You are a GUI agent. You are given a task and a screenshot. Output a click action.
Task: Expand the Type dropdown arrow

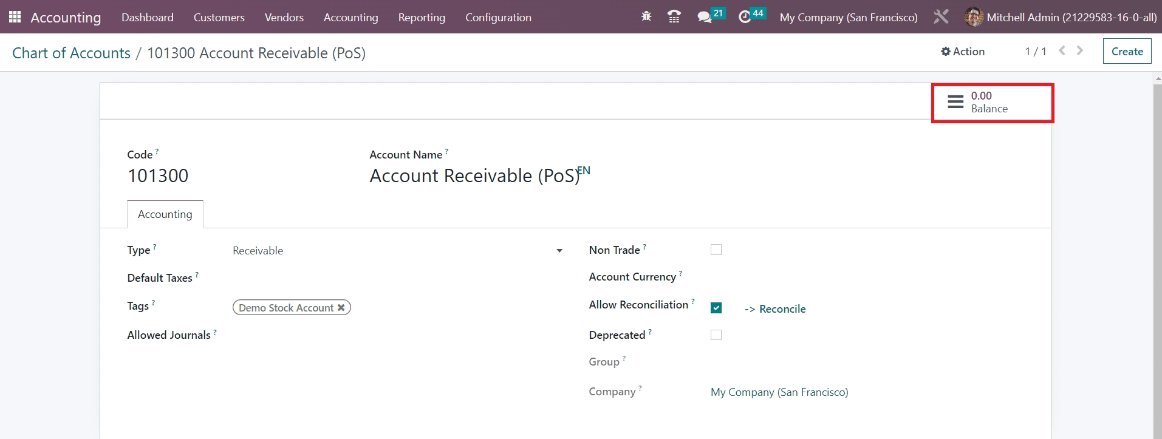click(559, 251)
